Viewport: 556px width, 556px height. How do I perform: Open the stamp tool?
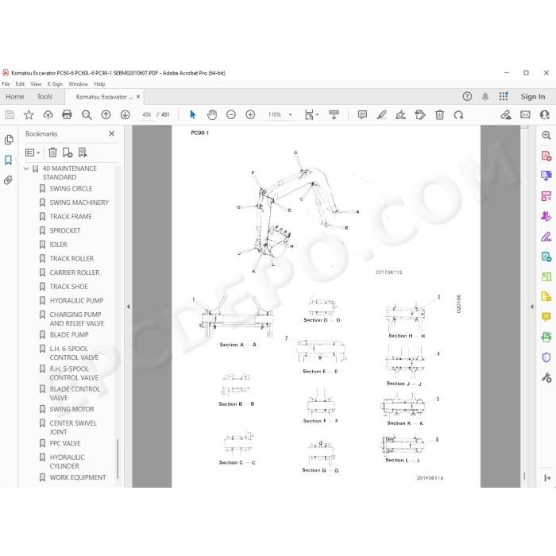pyautogui.click(x=420, y=115)
